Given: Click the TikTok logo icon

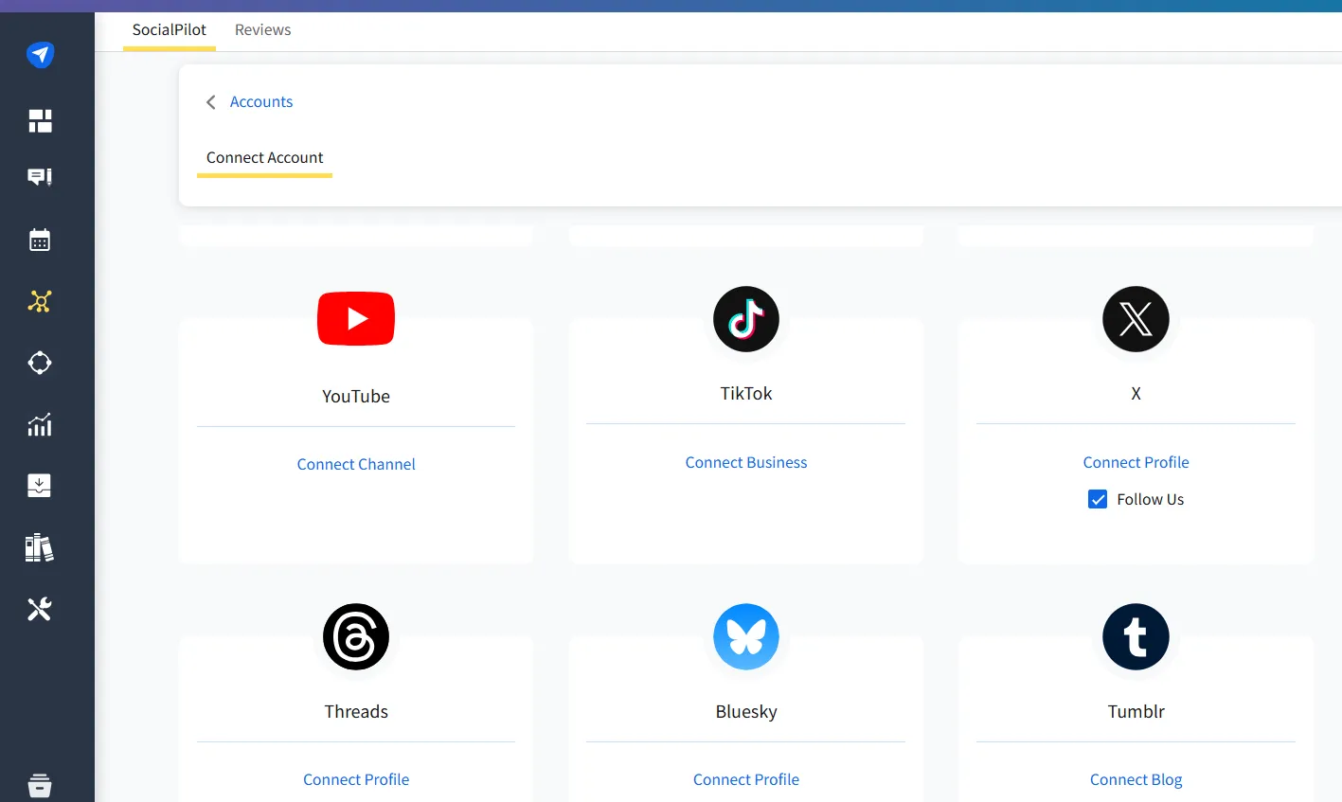Looking at the screenshot, I should point(745,319).
